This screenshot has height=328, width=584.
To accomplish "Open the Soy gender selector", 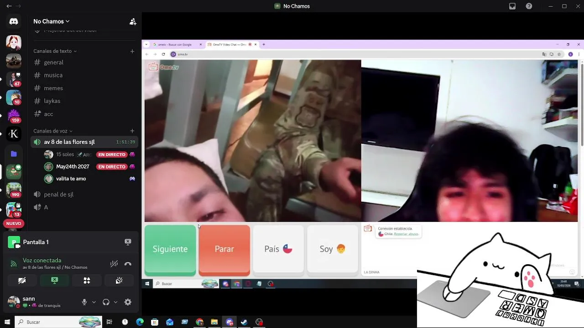I will click(333, 249).
